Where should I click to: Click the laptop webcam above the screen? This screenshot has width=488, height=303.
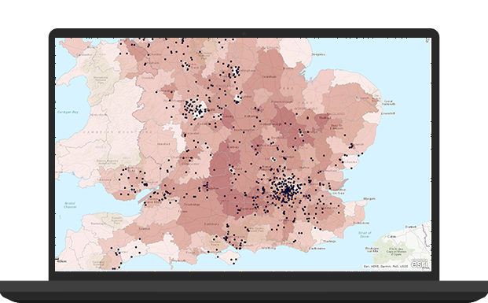[244, 33]
